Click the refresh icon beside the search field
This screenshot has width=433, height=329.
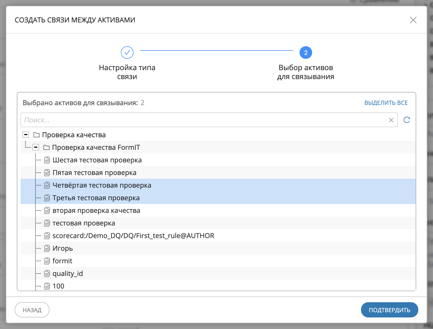[x=406, y=120]
